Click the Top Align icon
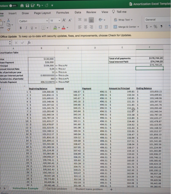 [80, 20]
